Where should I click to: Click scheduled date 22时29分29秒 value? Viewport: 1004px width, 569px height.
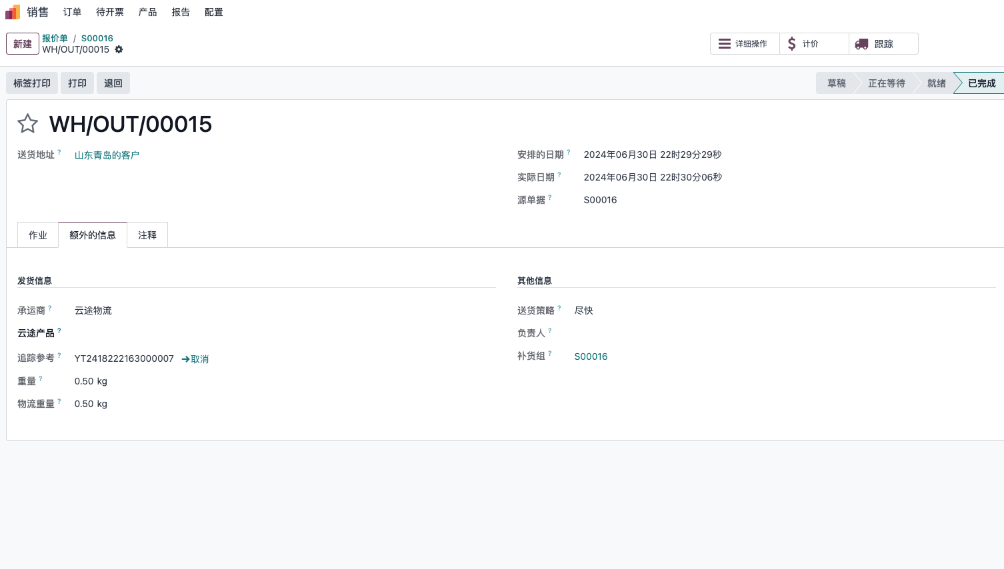(x=653, y=155)
